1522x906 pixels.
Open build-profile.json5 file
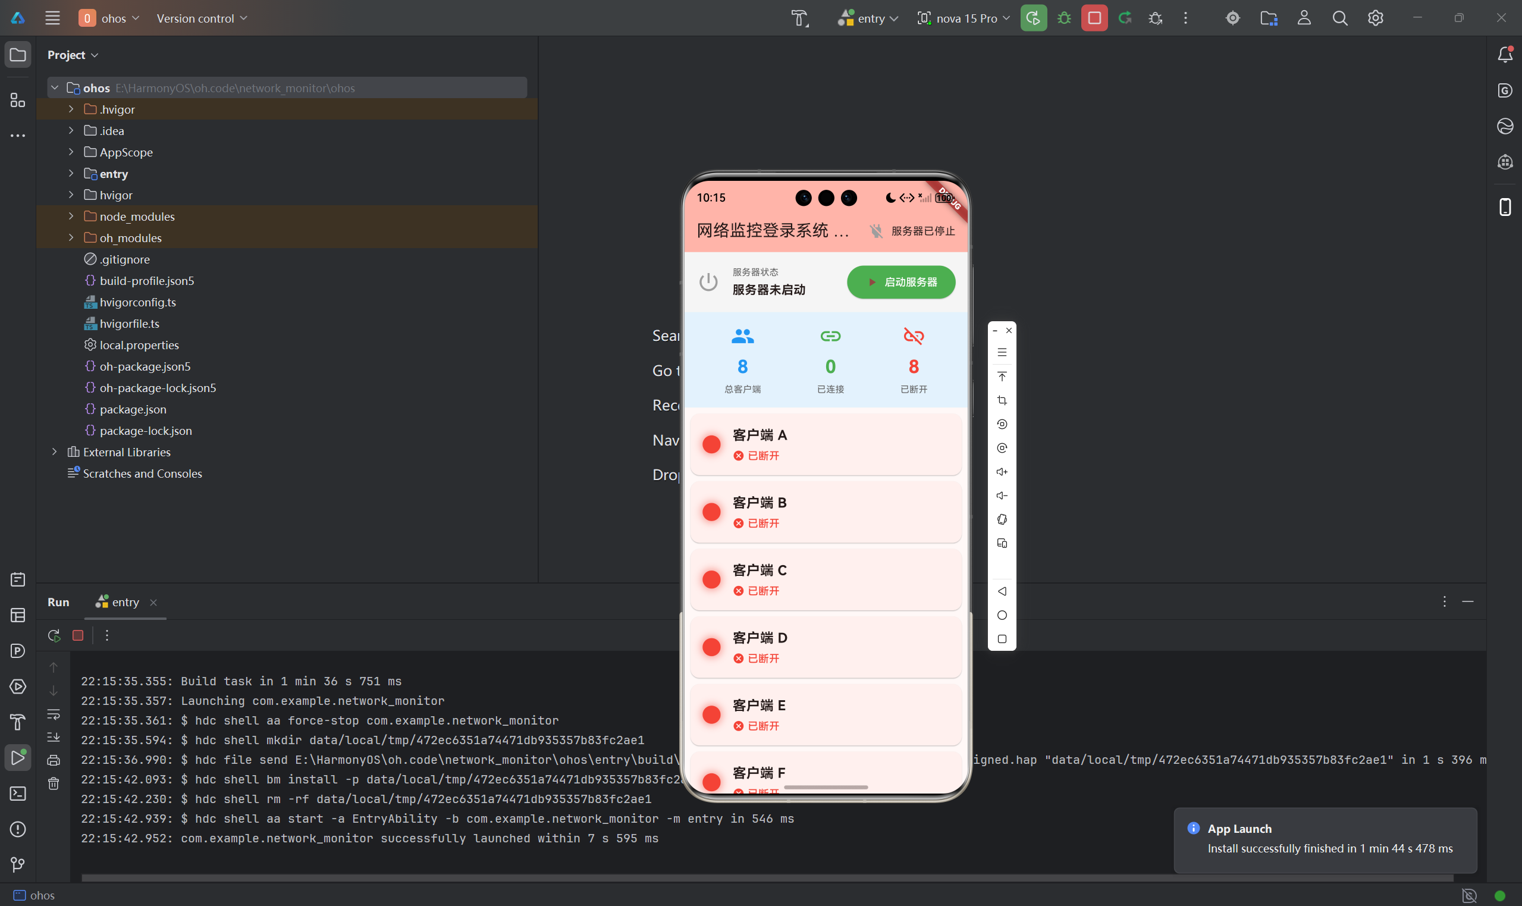[146, 281]
